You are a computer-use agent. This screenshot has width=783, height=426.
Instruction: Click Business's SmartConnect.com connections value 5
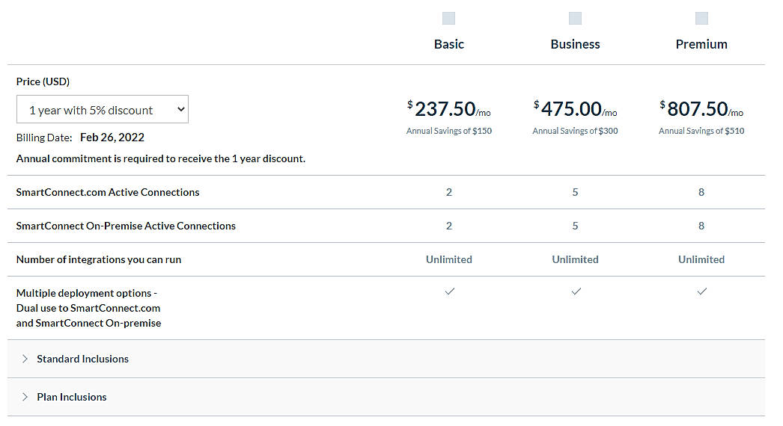575,192
